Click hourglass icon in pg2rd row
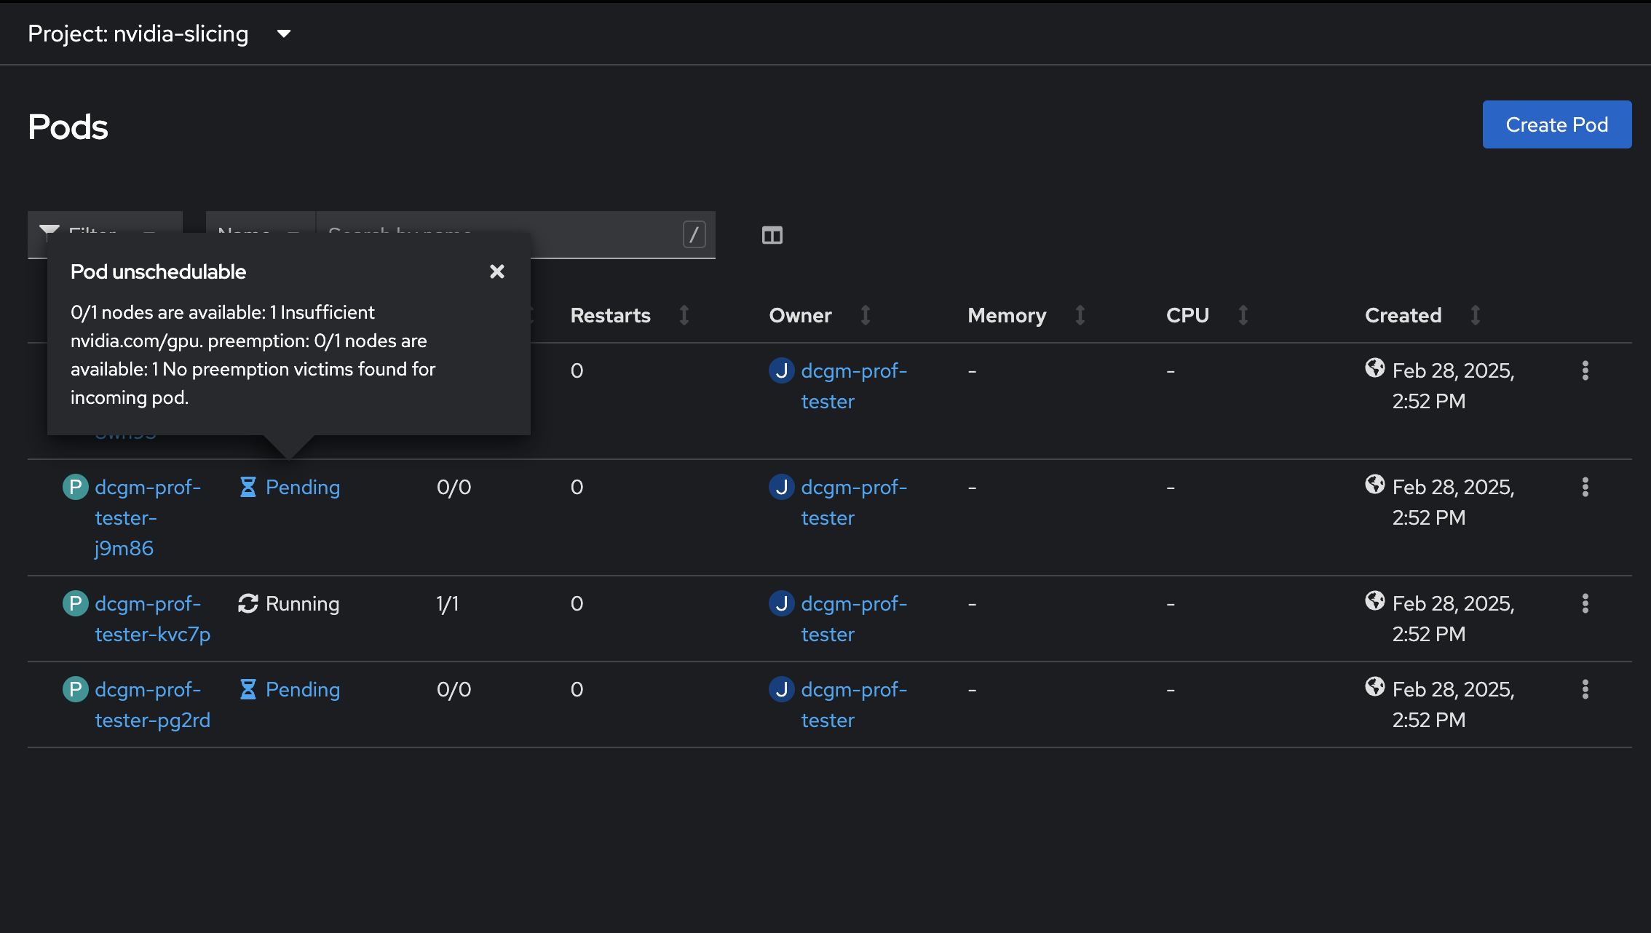Image resolution: width=1651 pixels, height=933 pixels. [248, 689]
